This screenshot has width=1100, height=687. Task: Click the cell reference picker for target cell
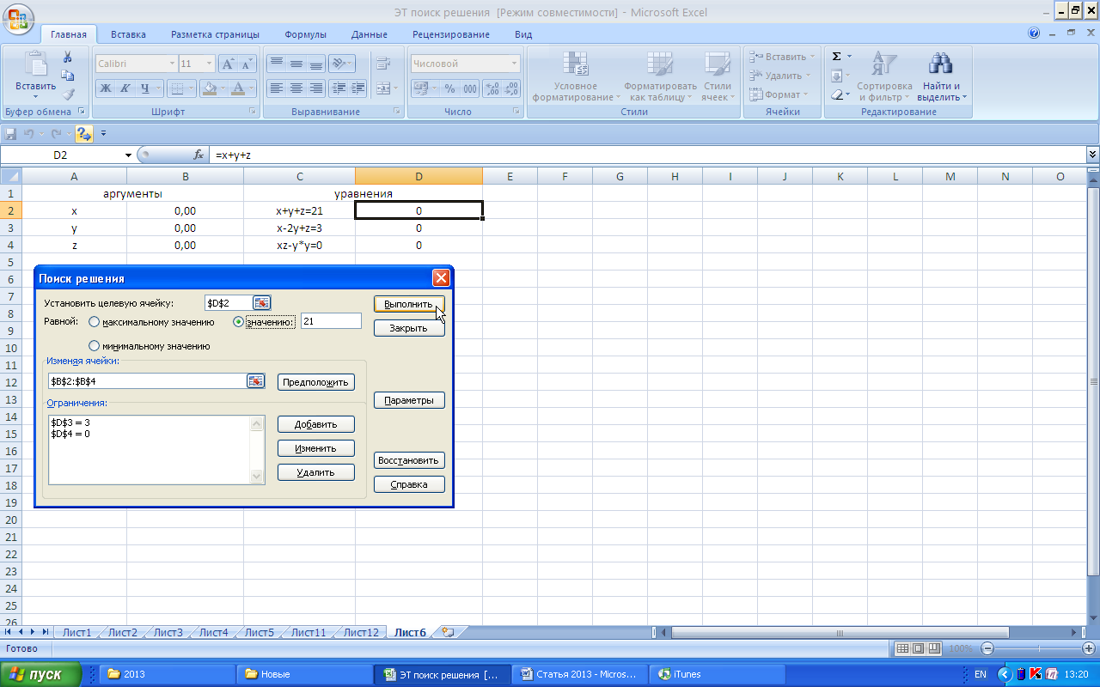coord(261,302)
